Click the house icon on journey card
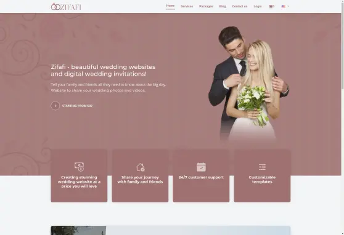The image size is (344, 235). coord(140,167)
